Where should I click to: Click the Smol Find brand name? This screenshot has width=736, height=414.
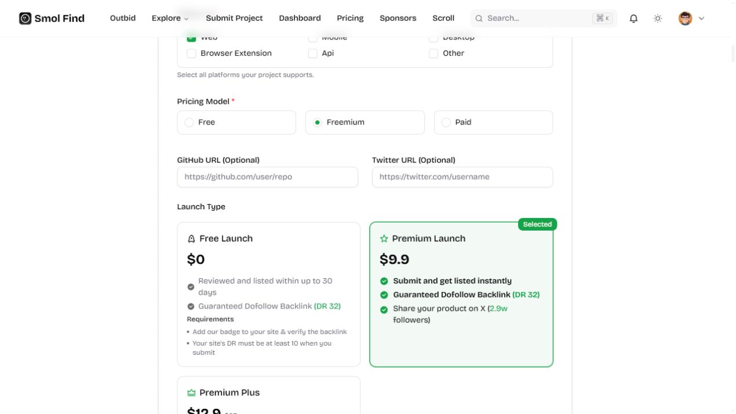60,19
